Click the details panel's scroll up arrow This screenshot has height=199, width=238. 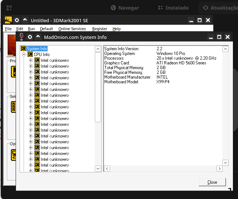point(225,49)
